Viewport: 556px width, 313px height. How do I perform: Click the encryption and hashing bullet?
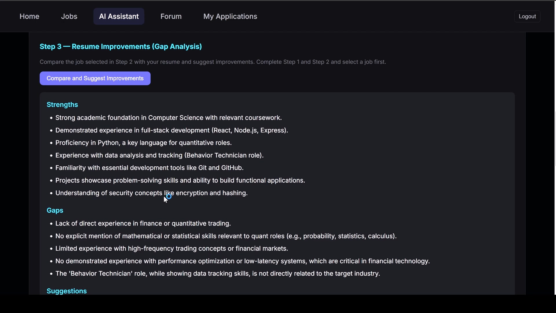pos(151,193)
